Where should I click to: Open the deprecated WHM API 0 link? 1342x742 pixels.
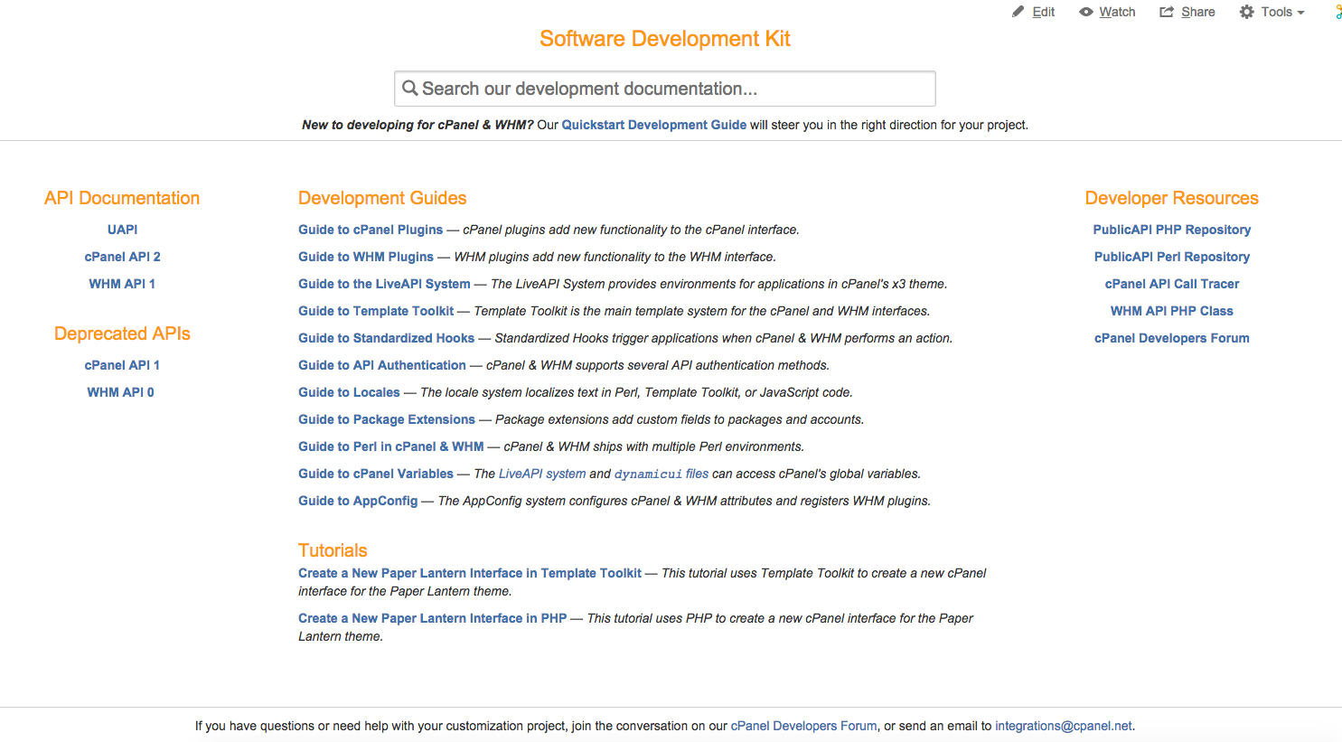pyautogui.click(x=121, y=392)
